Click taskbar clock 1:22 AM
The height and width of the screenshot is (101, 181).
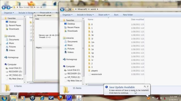click(173, 97)
